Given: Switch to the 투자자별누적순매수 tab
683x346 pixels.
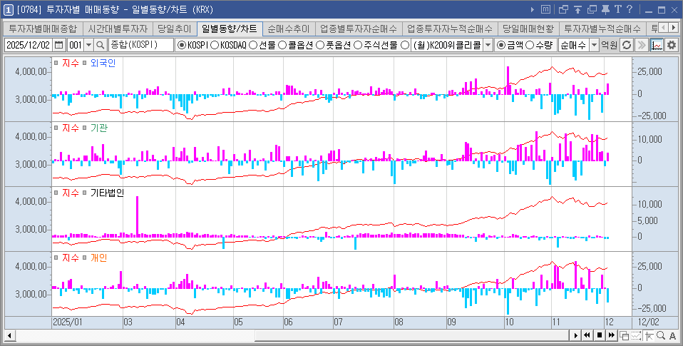Looking at the screenshot, I should coord(602,29).
